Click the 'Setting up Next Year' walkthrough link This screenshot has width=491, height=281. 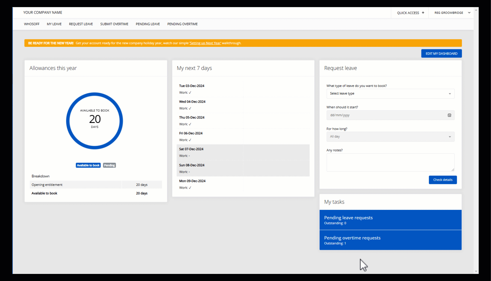click(205, 43)
